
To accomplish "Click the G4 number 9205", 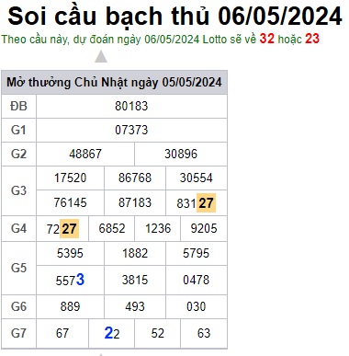I will click(204, 228).
